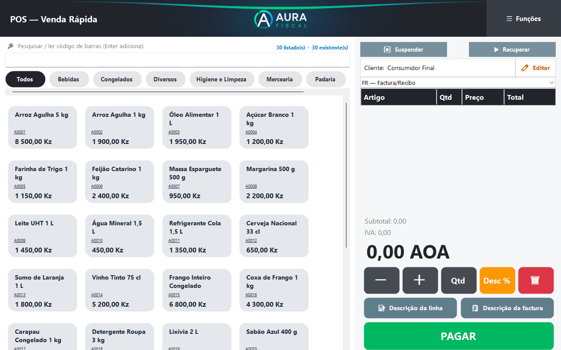Select Frango Inteiro Congelado product
The width and height of the screenshot is (561, 350).
197,290
